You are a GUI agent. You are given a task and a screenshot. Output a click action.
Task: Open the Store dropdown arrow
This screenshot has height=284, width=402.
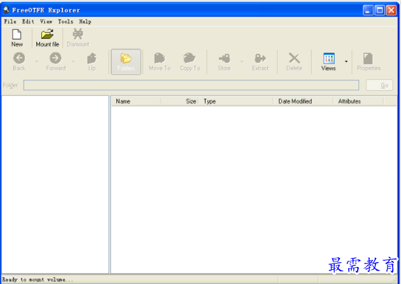pyautogui.click(x=241, y=61)
